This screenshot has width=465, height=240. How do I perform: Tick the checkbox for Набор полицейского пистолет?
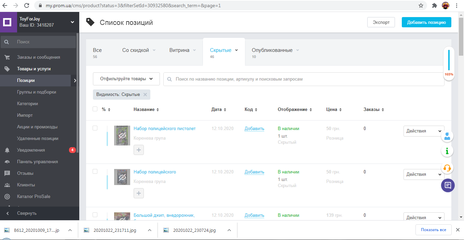coord(95,128)
